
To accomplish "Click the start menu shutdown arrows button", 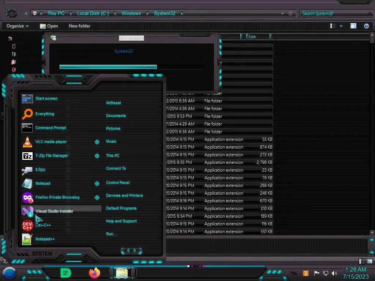I will click(131, 251).
